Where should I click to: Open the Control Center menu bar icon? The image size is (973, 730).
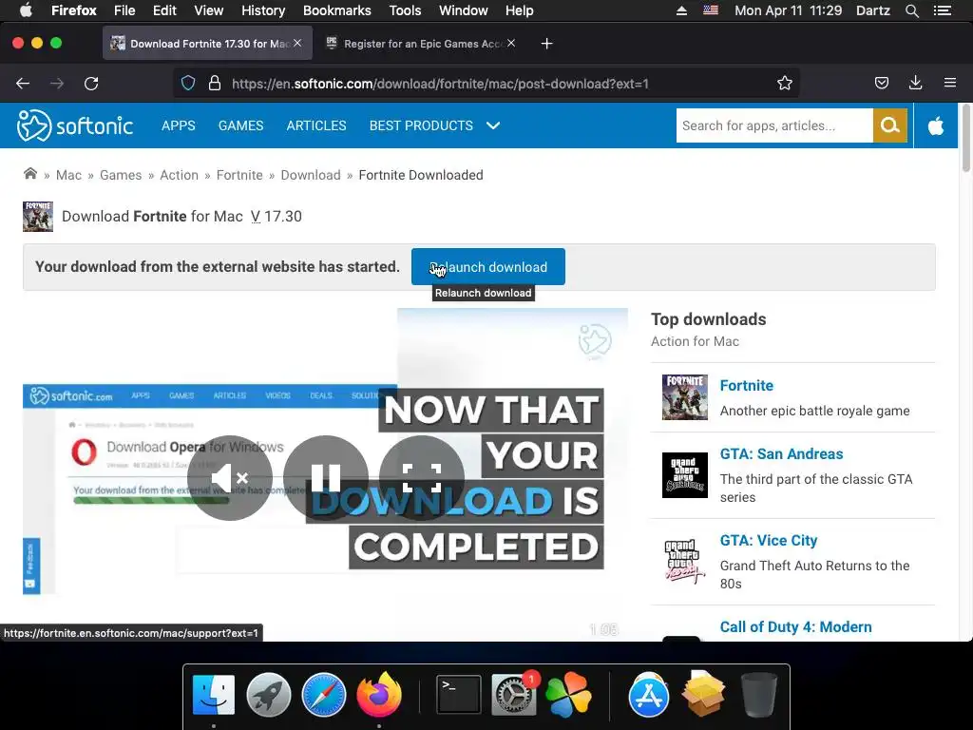pyautogui.click(x=942, y=10)
